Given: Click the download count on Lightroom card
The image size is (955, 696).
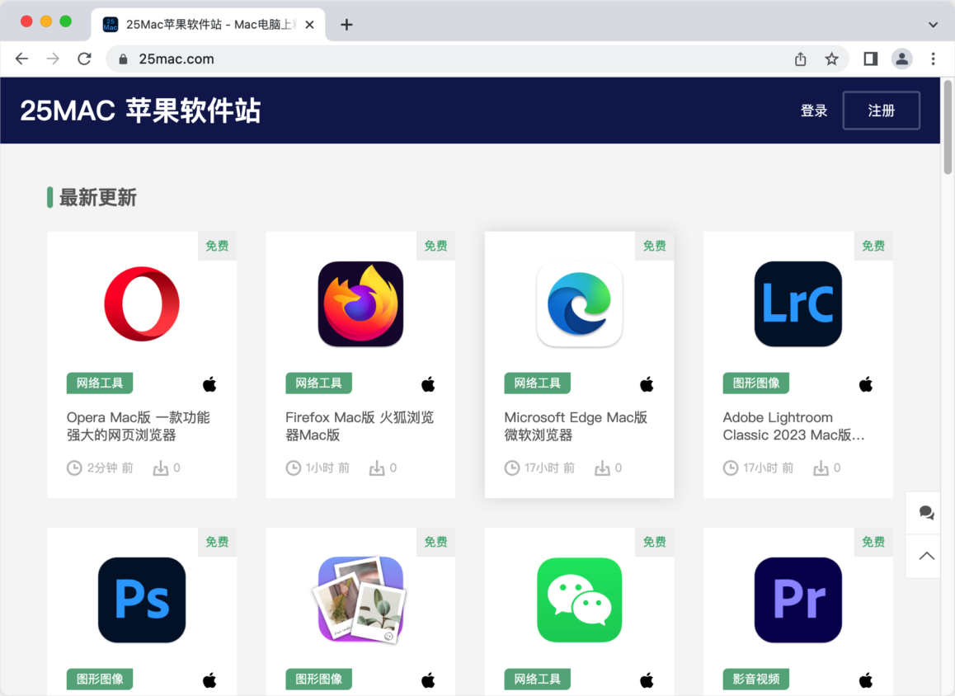Looking at the screenshot, I should coord(827,468).
